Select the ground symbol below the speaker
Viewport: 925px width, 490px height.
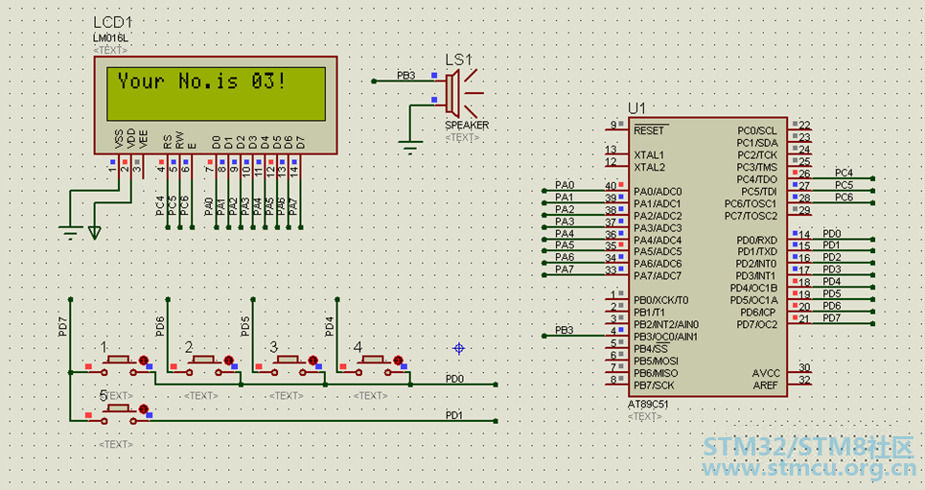pyautogui.click(x=410, y=148)
